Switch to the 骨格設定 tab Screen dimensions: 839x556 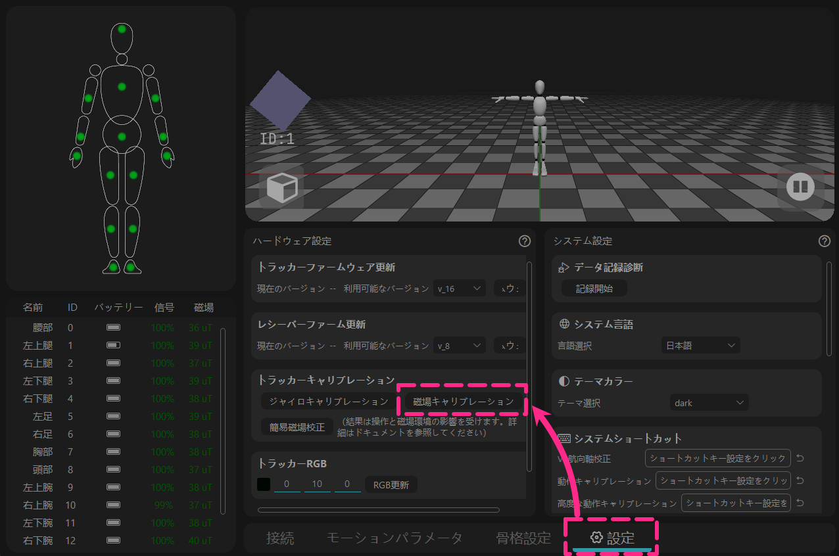523,538
